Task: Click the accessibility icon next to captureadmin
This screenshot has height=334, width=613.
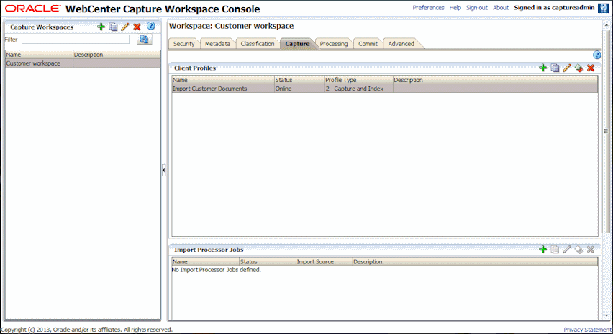Action: [x=603, y=8]
